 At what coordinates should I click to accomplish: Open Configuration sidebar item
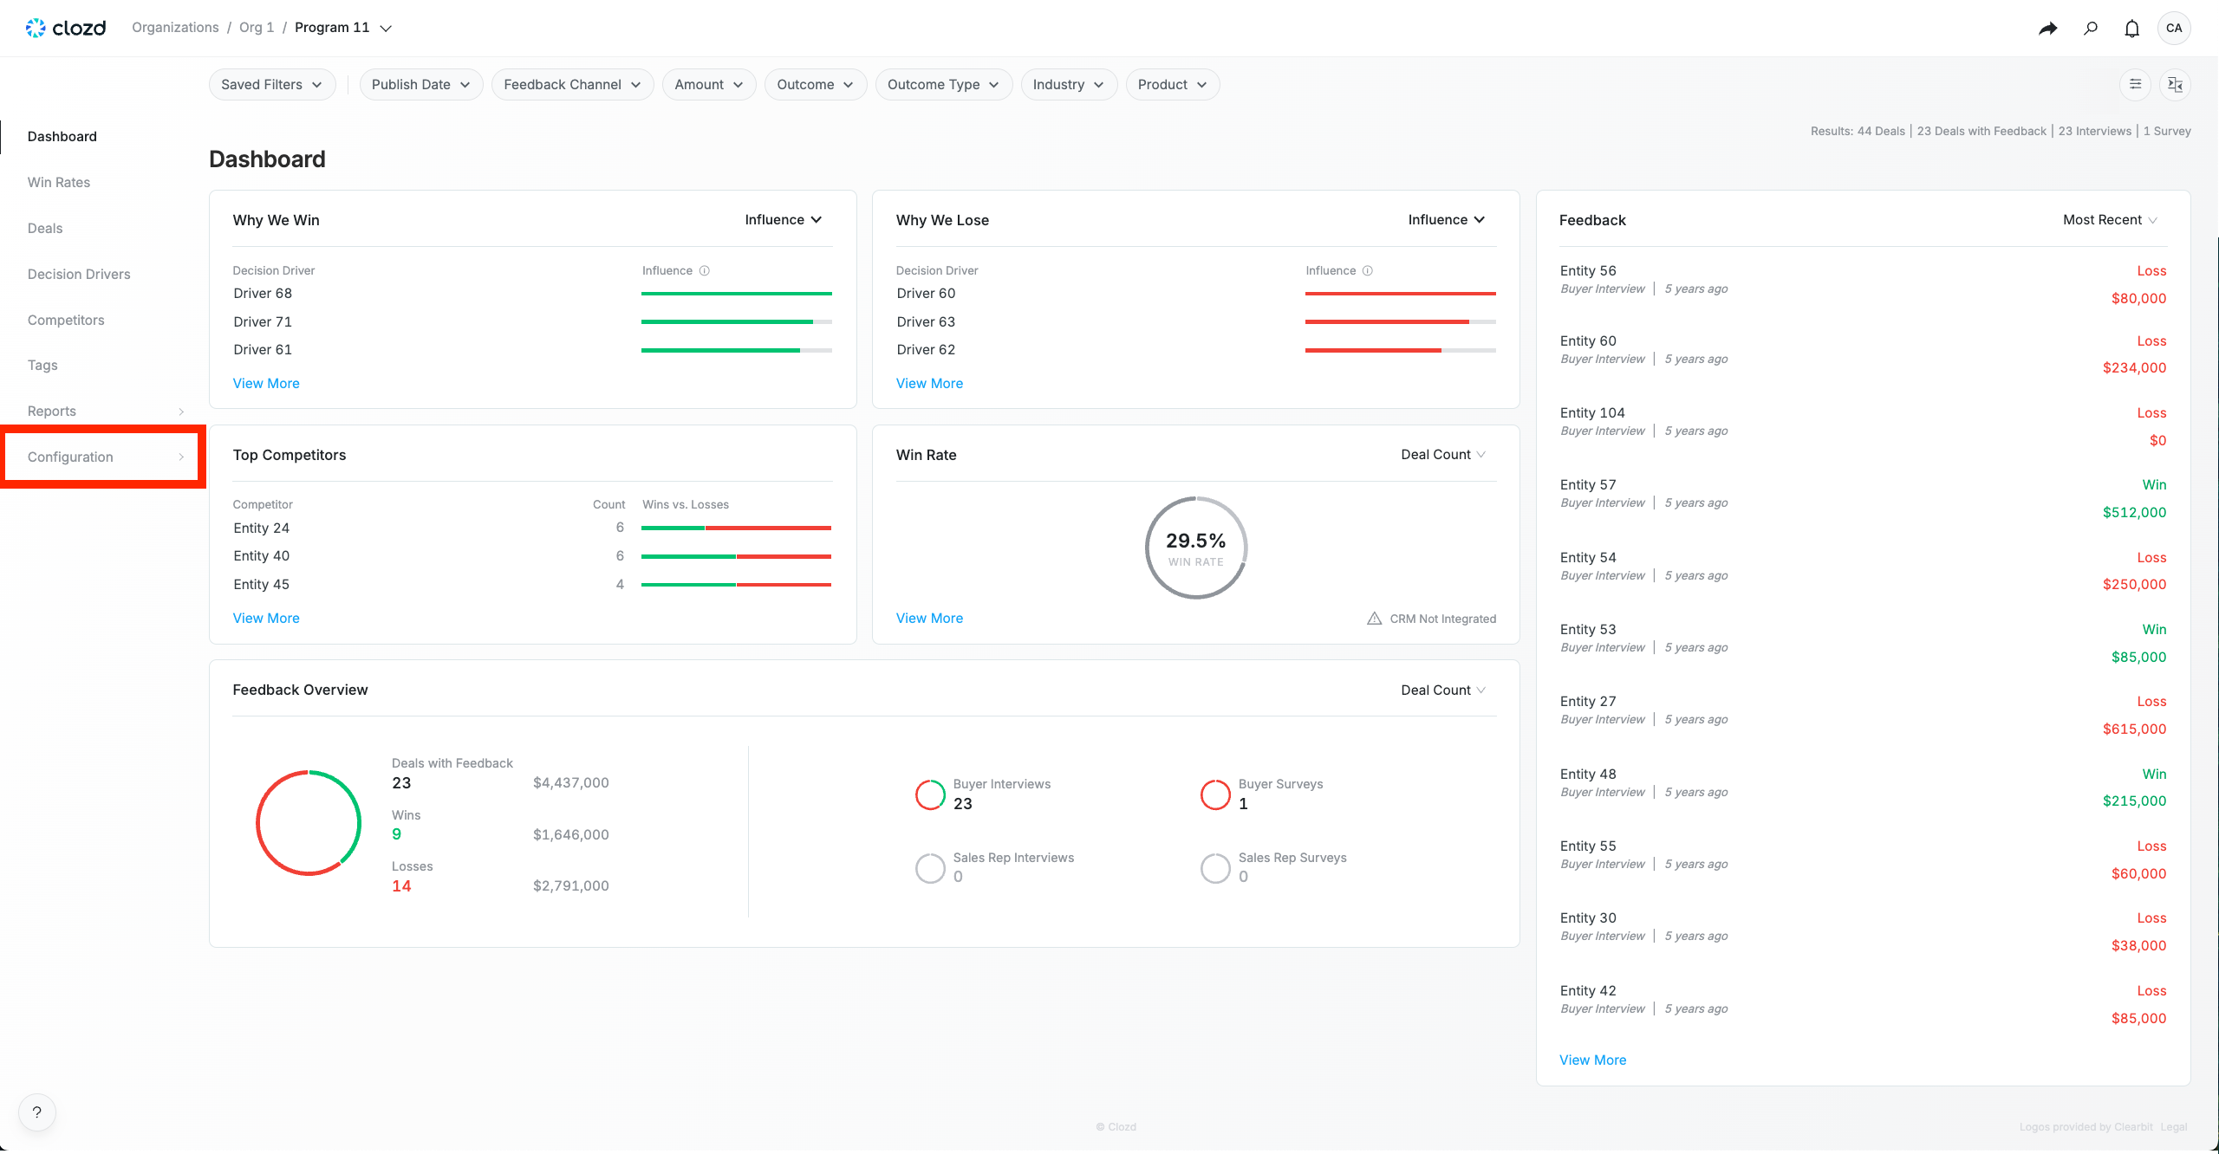[x=70, y=457]
